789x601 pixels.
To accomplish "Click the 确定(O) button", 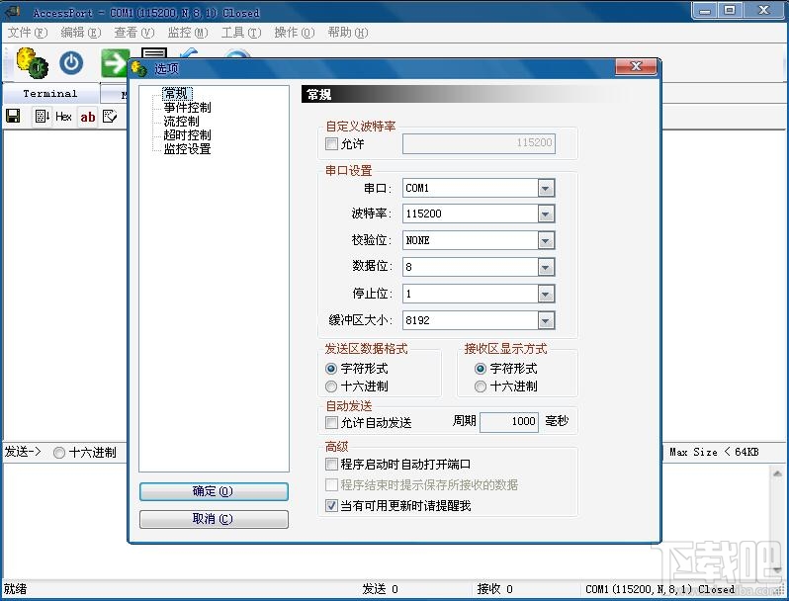I will (x=214, y=491).
